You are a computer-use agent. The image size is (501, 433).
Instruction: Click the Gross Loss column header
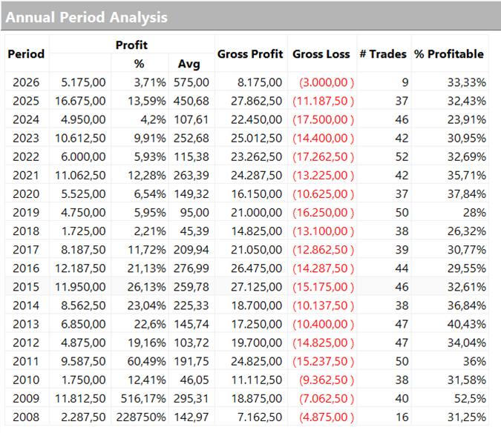pos(321,54)
